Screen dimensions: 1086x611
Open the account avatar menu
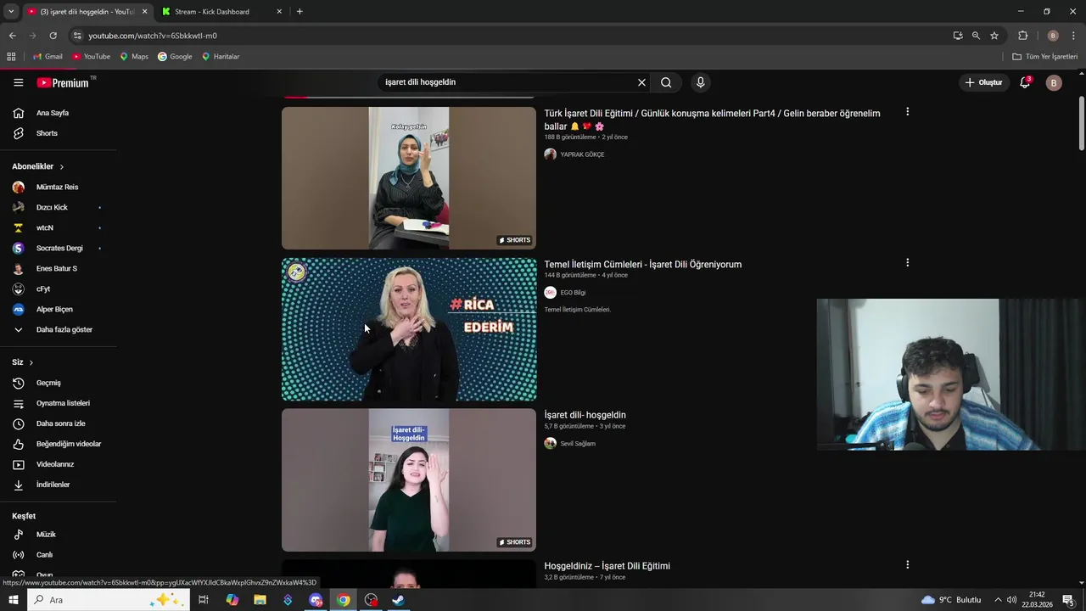point(1054,82)
